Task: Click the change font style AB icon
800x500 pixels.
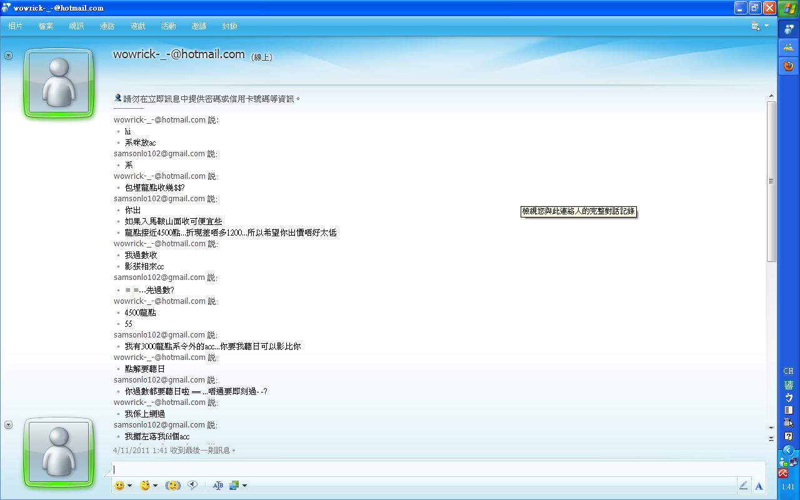Action: coord(217,486)
